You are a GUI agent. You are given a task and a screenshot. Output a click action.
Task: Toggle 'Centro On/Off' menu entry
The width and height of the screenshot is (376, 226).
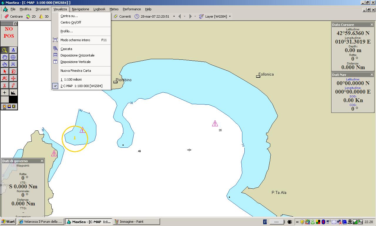pos(81,22)
